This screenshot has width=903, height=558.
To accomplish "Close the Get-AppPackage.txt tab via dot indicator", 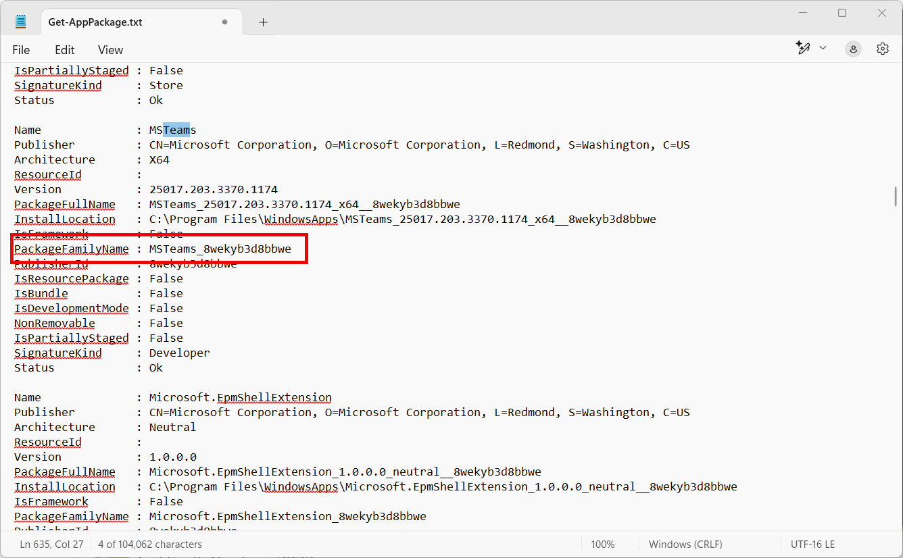I will pos(224,22).
